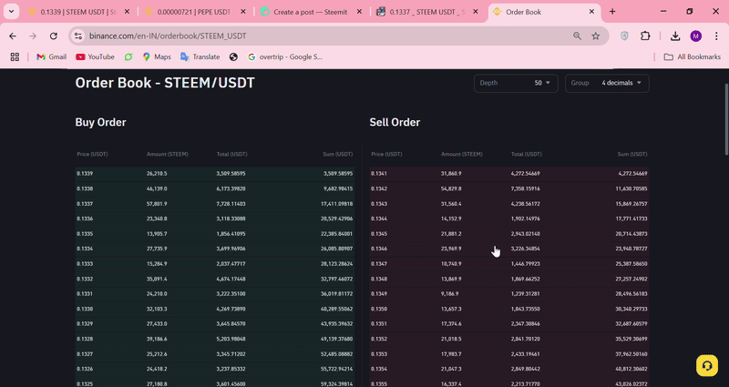Open Chrome three-dot menu
Image resolution: width=729 pixels, height=387 pixels.
[716, 36]
